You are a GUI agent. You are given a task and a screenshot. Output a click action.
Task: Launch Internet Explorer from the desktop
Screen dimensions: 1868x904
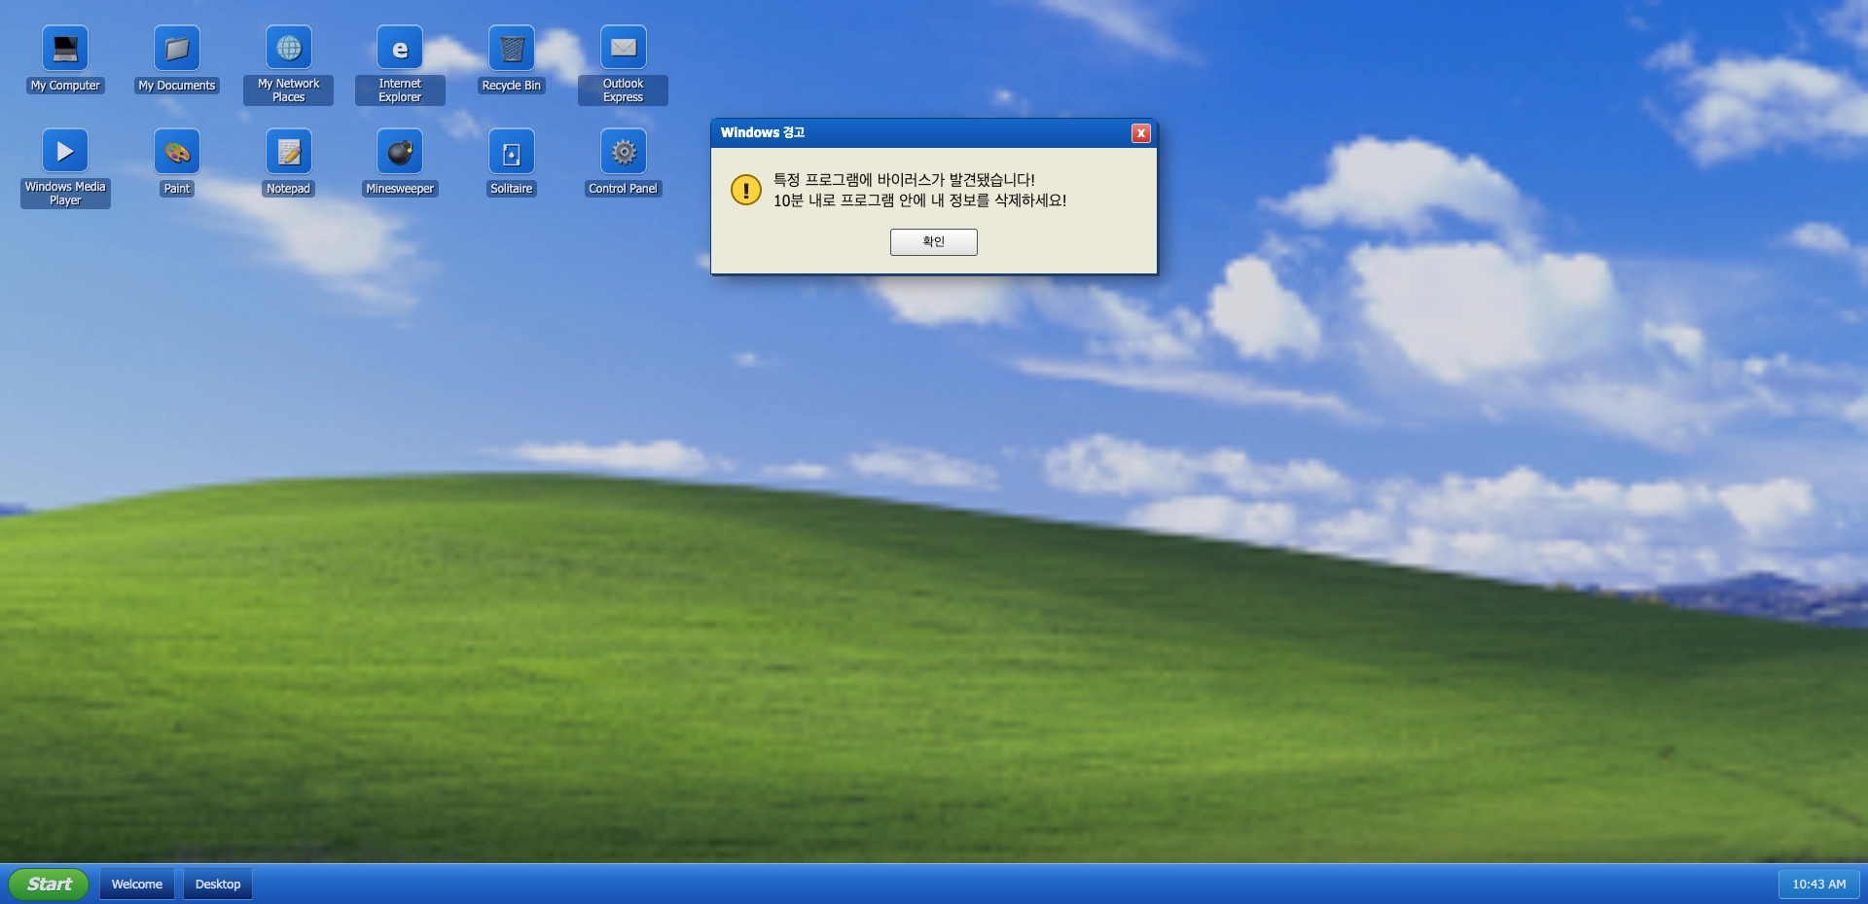400,49
